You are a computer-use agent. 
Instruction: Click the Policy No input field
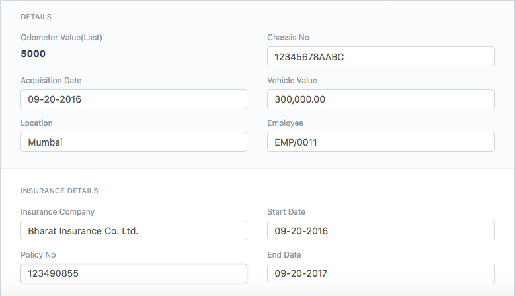pos(134,273)
